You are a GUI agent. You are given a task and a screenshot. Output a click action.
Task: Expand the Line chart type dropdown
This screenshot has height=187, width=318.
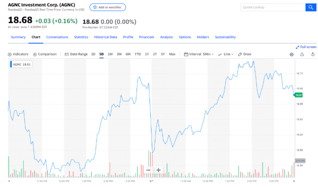click(x=225, y=54)
